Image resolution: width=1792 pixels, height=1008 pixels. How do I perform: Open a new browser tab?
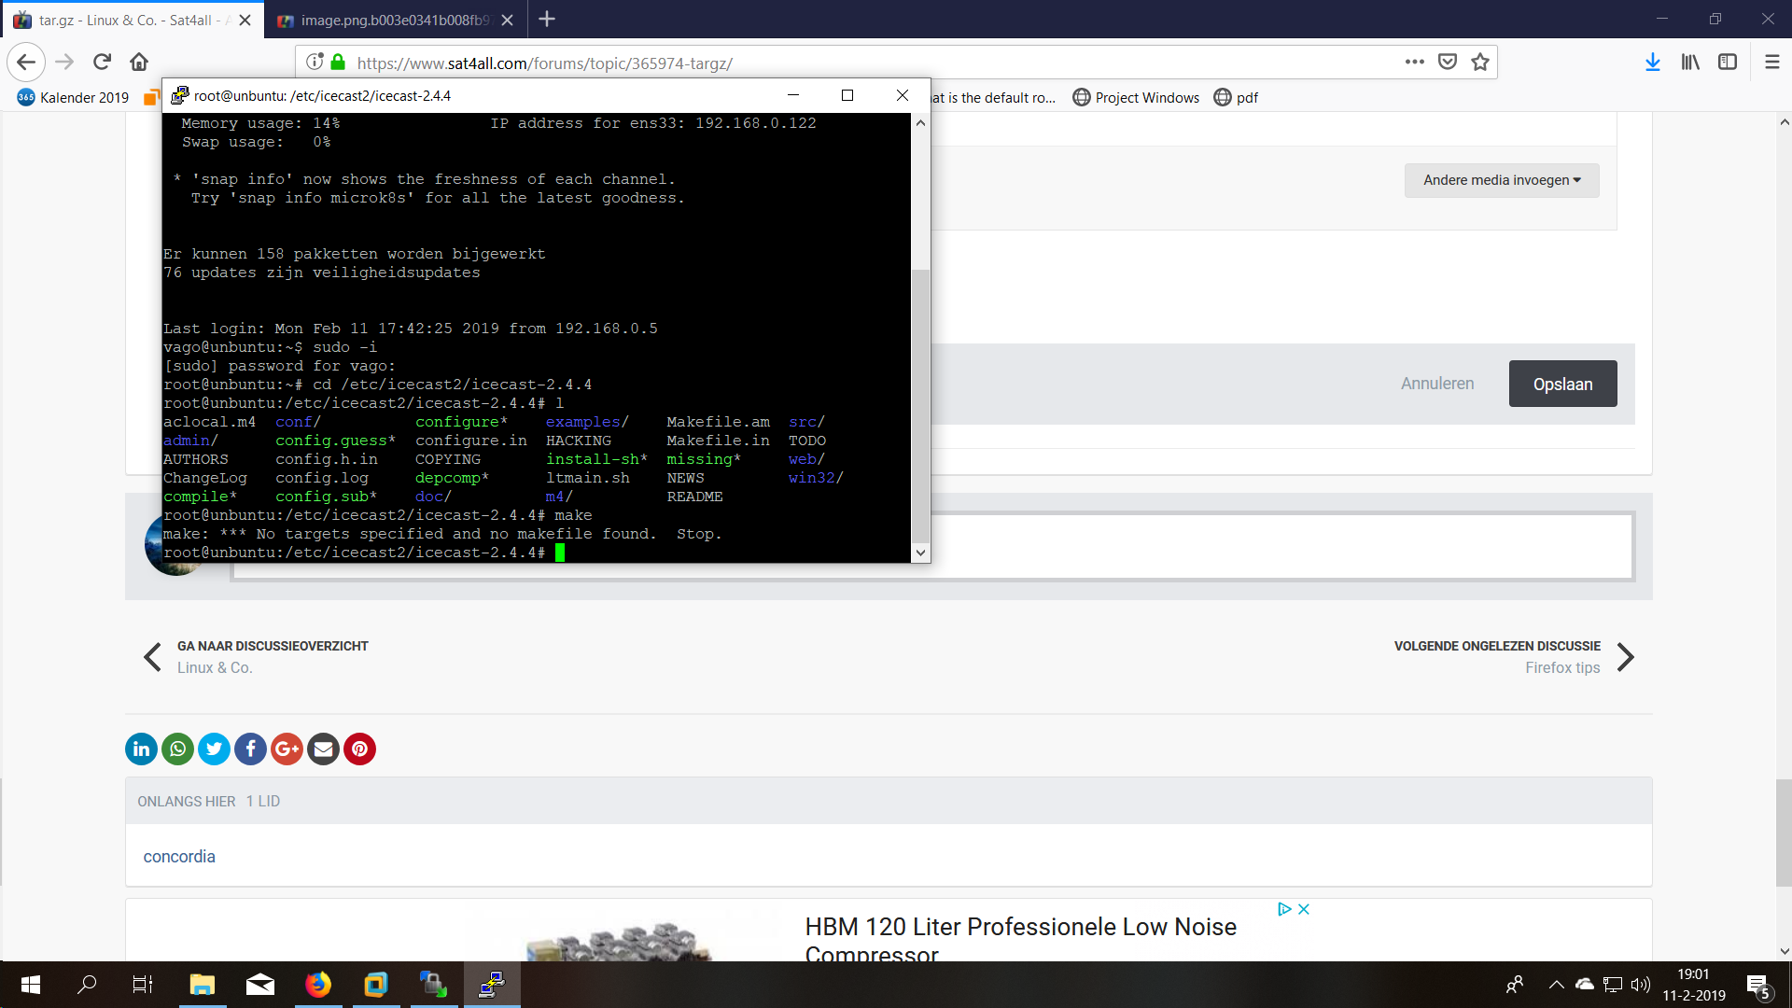(x=547, y=20)
